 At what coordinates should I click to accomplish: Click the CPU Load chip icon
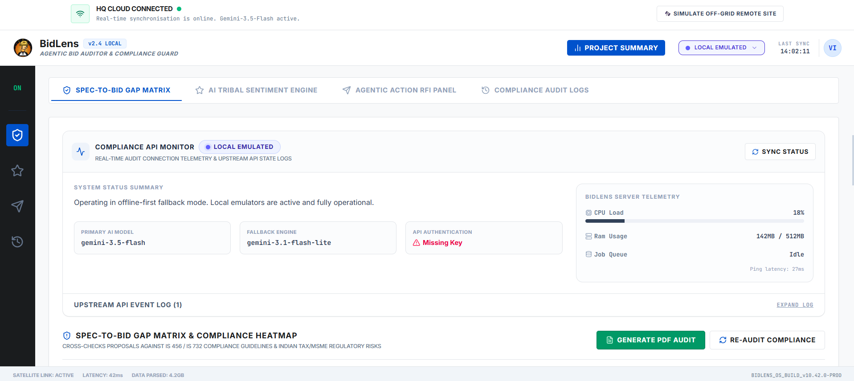588,213
